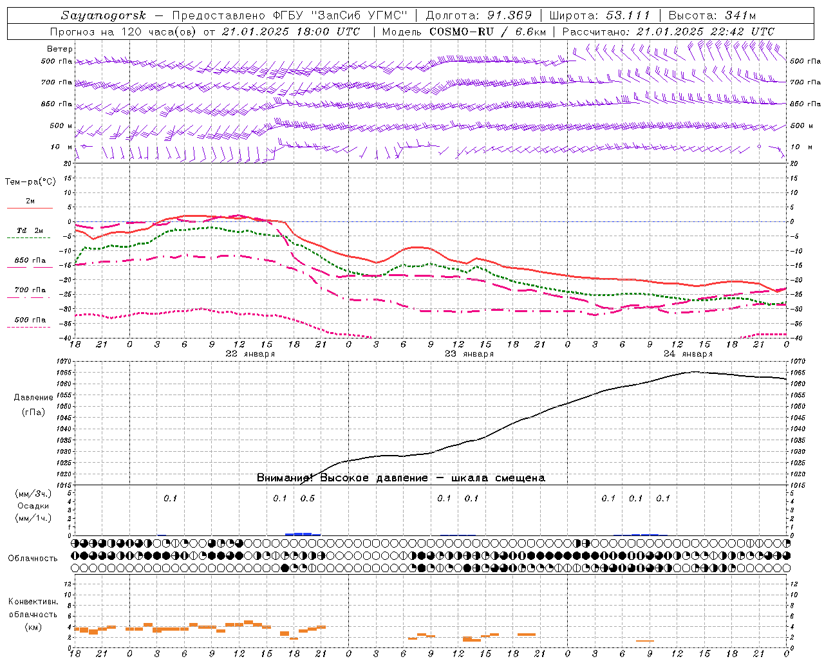Click the "Облачность" cloud cover label

[33, 559]
